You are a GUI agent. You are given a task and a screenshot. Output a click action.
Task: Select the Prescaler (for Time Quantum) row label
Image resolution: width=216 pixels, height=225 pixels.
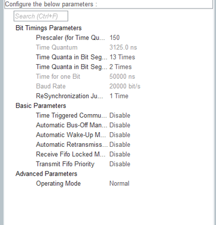[x=70, y=38]
